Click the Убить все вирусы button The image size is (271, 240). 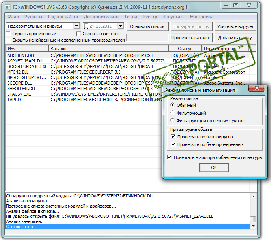235,26
